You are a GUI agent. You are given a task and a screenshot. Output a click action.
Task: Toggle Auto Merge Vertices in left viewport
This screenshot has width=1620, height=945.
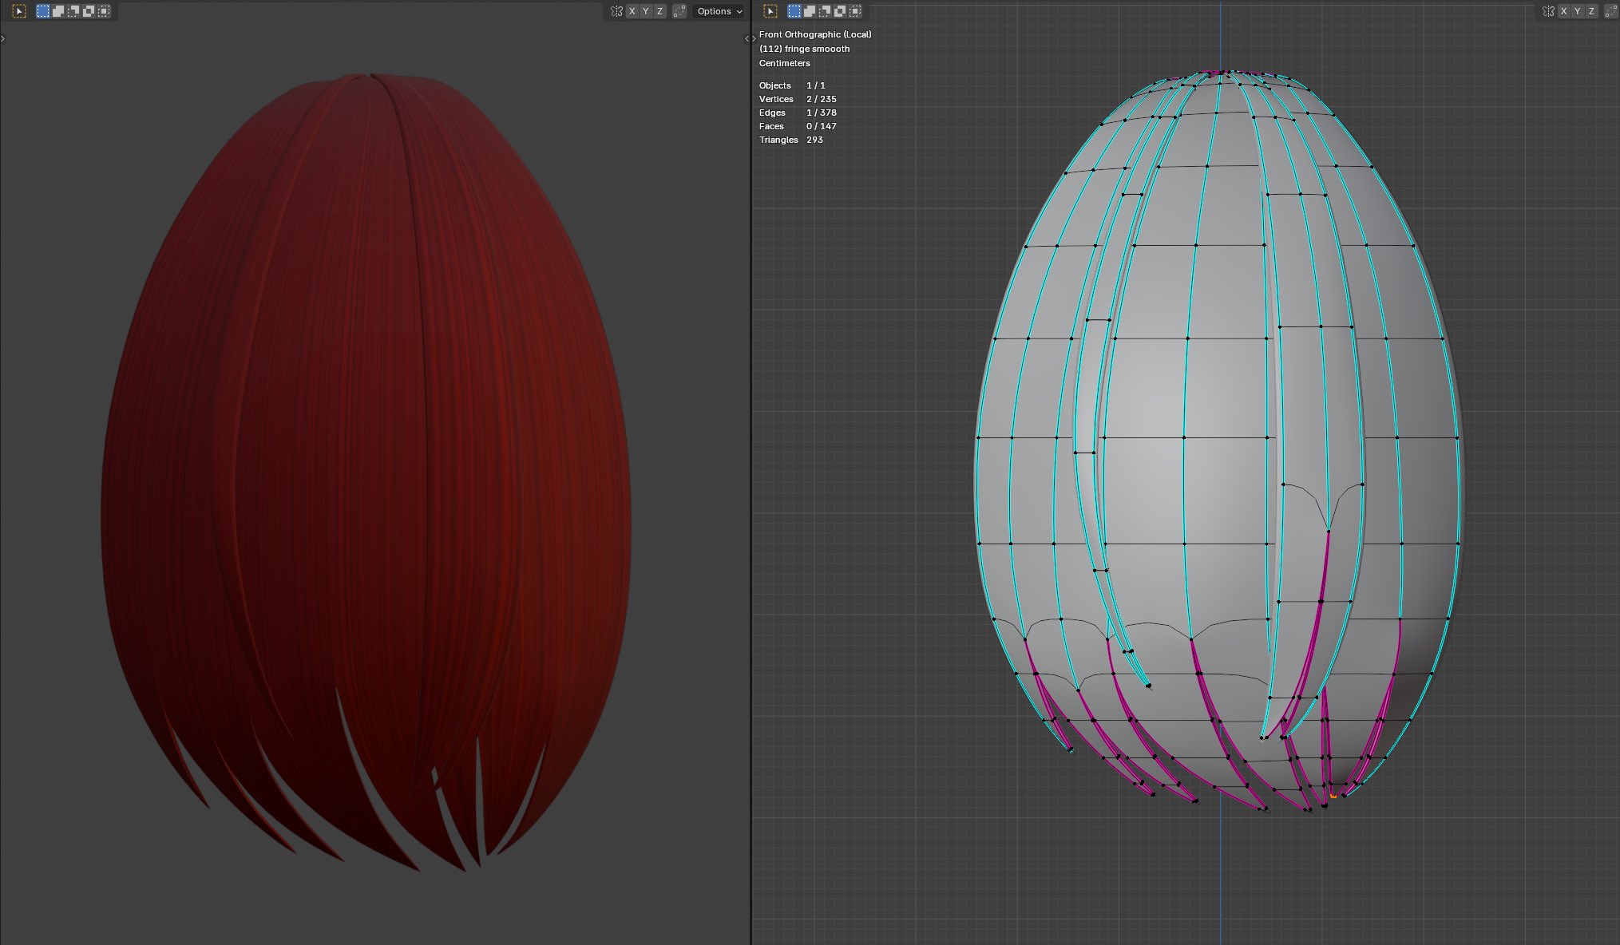(679, 11)
